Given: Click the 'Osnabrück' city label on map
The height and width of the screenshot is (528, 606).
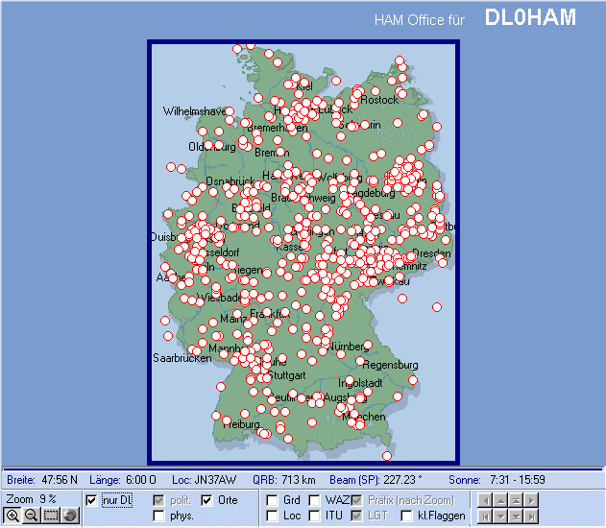Looking at the screenshot, I should 230,181.
